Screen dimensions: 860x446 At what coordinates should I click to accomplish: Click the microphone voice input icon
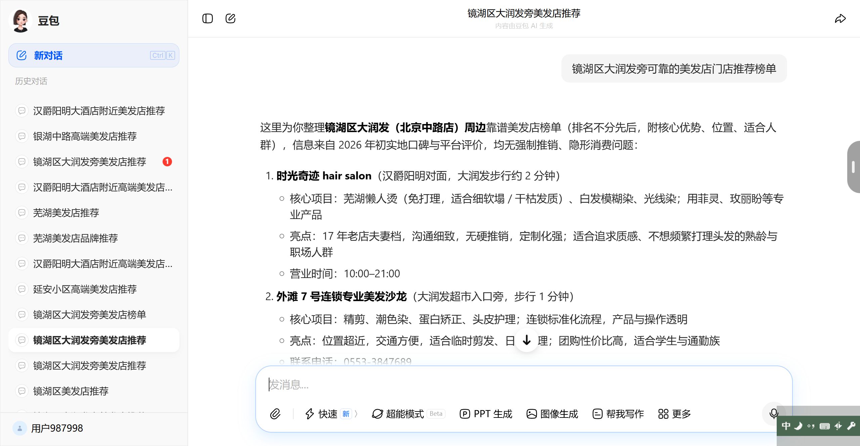coord(774,414)
